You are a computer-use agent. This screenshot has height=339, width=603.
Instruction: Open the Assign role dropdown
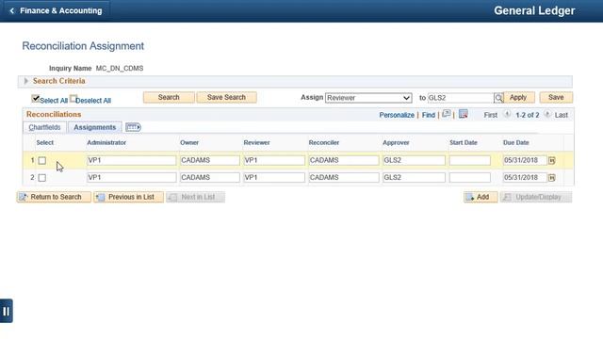pos(368,98)
